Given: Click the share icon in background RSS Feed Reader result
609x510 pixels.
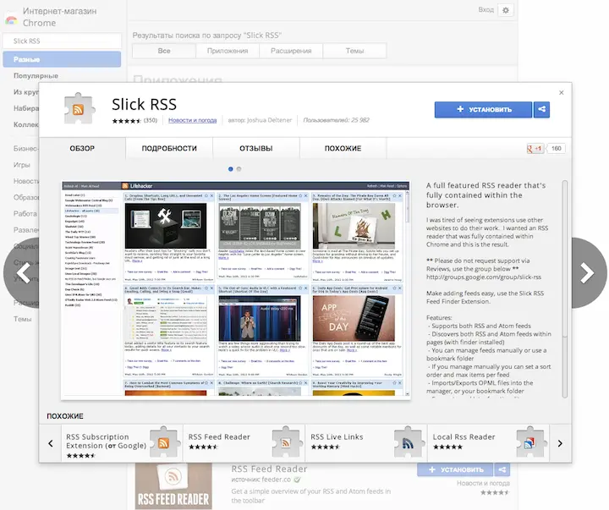Looking at the screenshot, I should [502, 469].
